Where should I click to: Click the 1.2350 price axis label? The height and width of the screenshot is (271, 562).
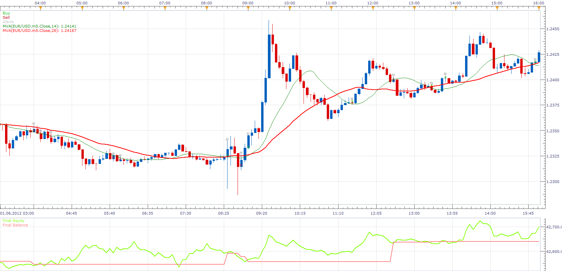click(553, 131)
